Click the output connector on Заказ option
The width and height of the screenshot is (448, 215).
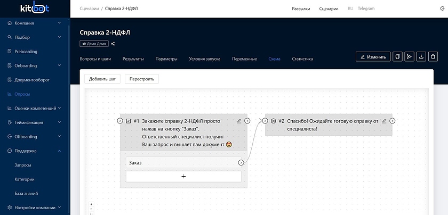(241, 163)
